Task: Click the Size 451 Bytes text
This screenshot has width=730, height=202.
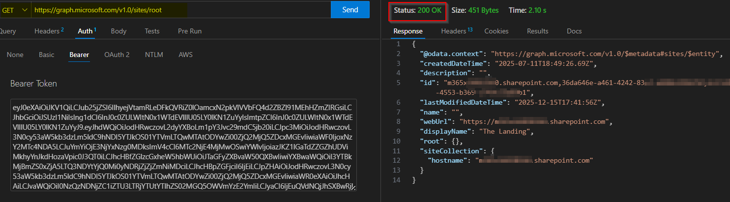Action: tap(474, 10)
